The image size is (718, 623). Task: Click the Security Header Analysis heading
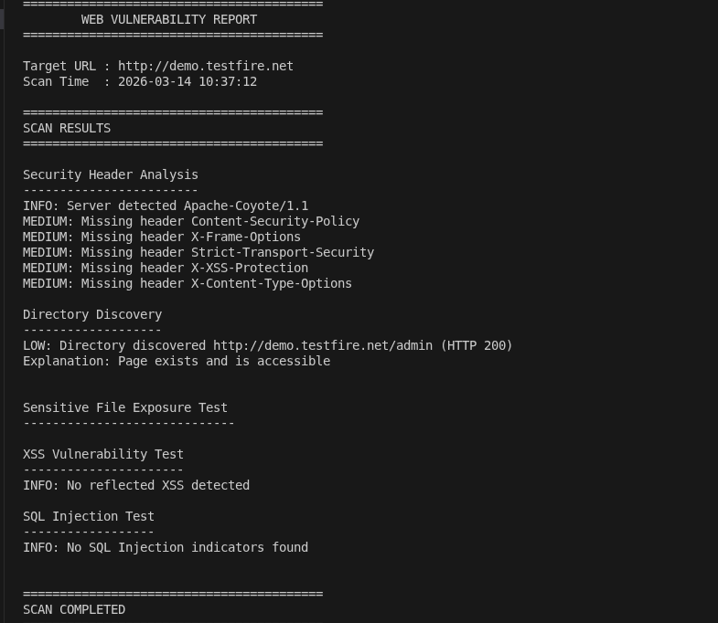pyautogui.click(x=110, y=174)
